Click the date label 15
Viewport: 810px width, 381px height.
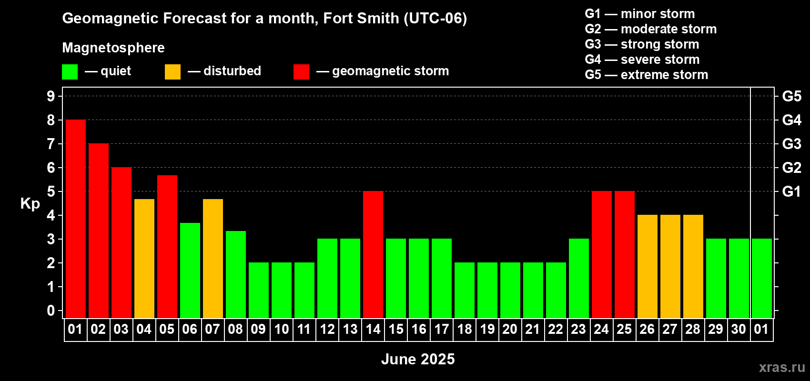pyautogui.click(x=395, y=329)
